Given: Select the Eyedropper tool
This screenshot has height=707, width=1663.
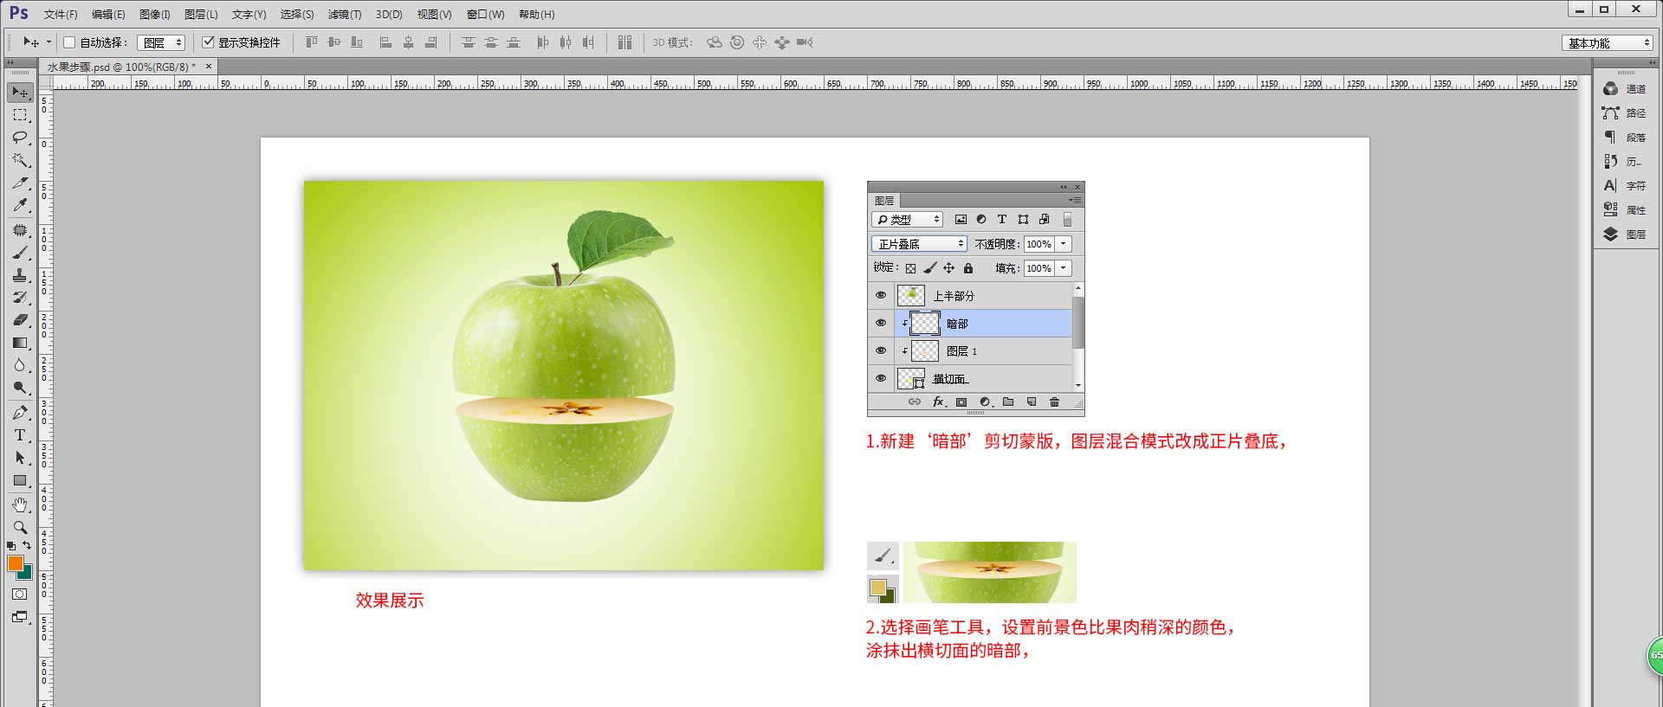Looking at the screenshot, I should point(20,205).
